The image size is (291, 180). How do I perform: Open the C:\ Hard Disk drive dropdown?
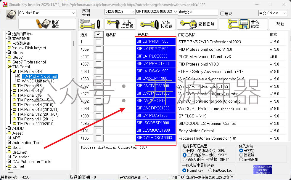[x=47, y=13]
